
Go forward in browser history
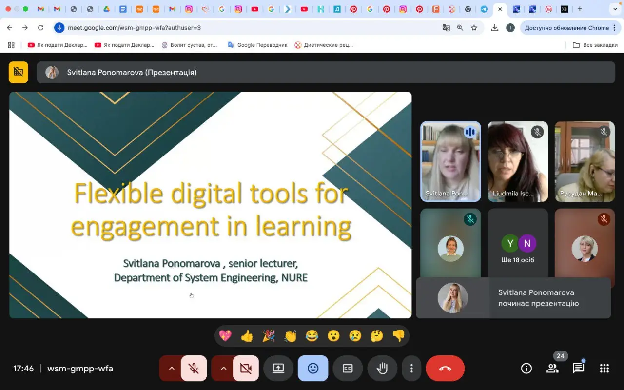pos(25,28)
